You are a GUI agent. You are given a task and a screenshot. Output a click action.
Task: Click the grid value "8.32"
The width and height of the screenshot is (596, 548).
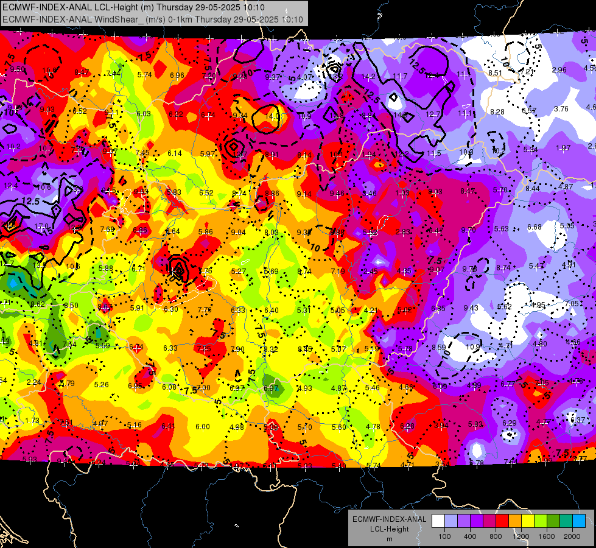click(271, 349)
